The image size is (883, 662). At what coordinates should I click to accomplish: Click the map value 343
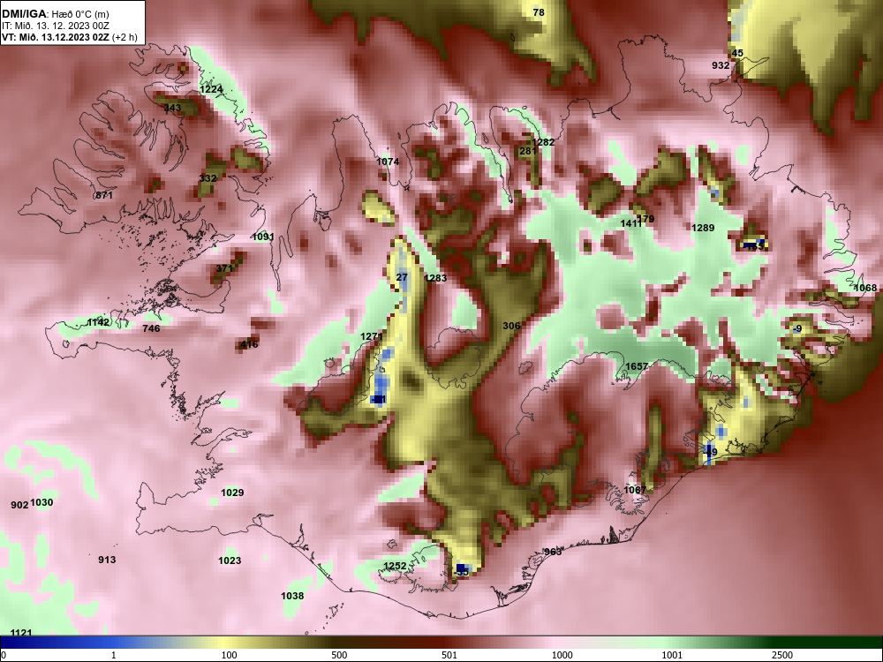click(172, 108)
